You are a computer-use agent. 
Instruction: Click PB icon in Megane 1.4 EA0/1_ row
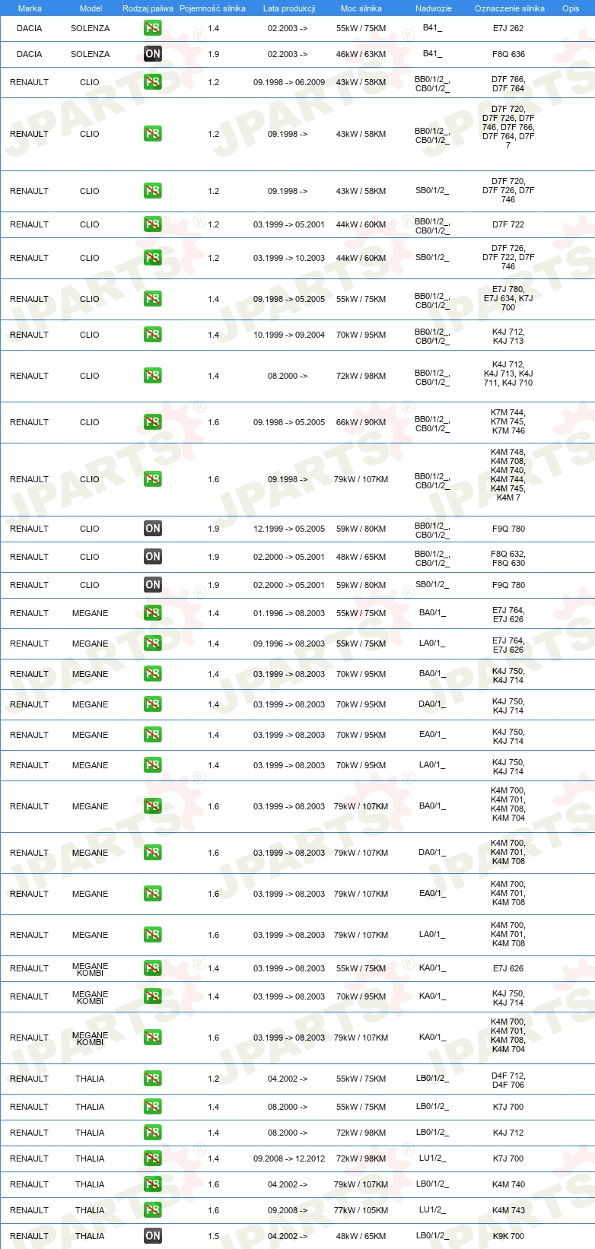pos(153,735)
